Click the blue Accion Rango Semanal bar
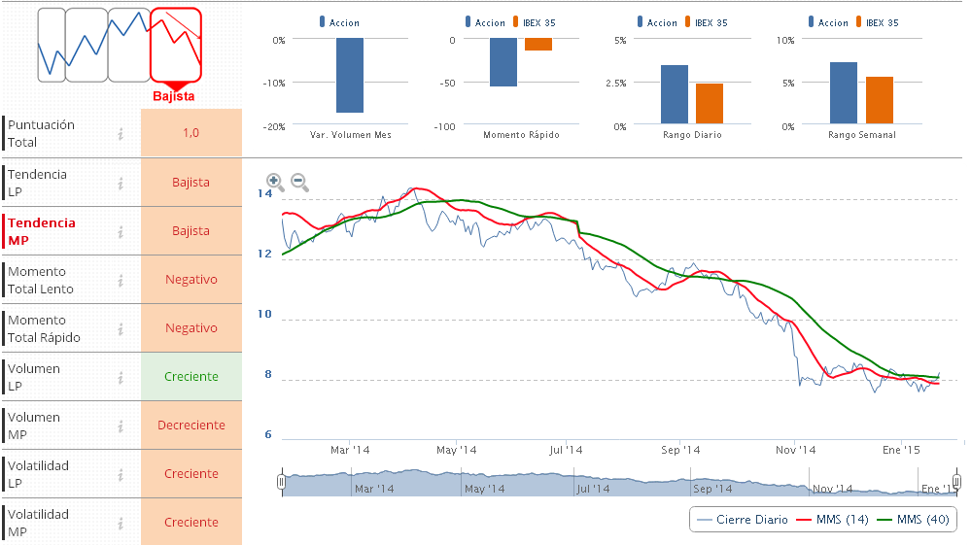The height and width of the screenshot is (545, 971). tap(844, 93)
